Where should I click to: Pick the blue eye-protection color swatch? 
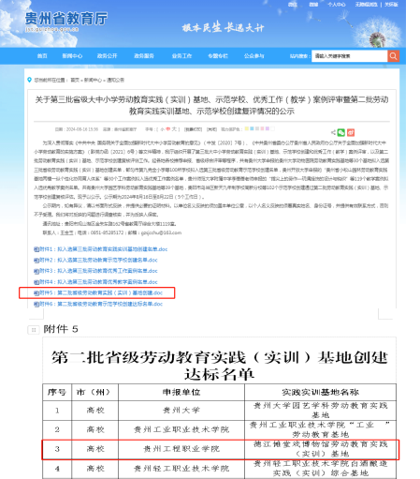point(252,128)
